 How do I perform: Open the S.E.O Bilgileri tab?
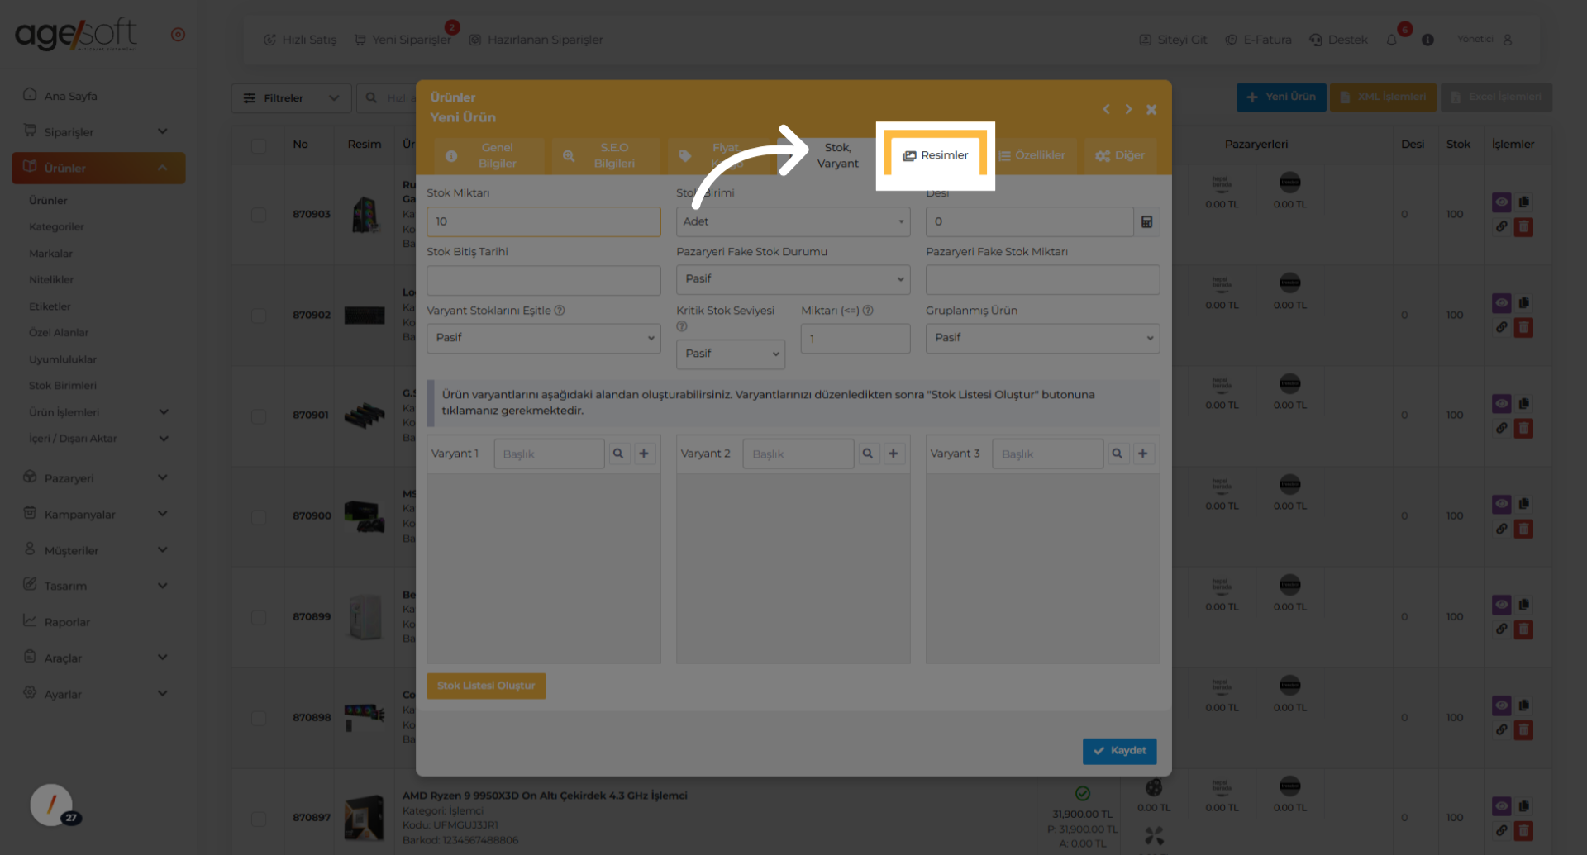pyautogui.click(x=605, y=155)
